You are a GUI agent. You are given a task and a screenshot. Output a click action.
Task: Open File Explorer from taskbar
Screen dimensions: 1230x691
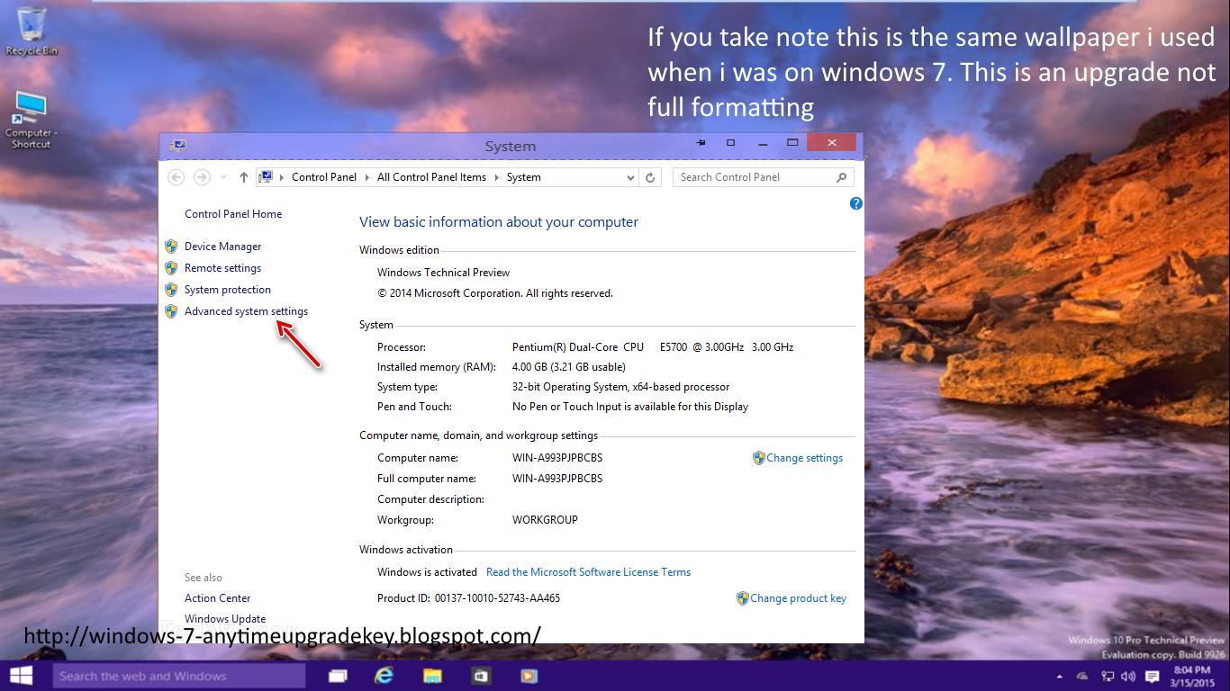click(433, 676)
